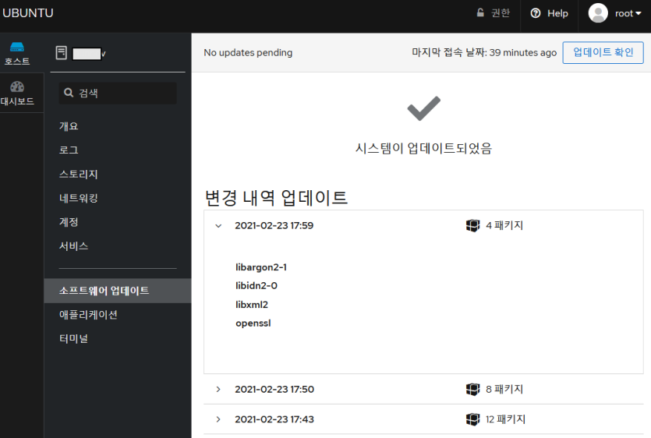The height and width of the screenshot is (438, 651).
Task: Select 소프트웨어 업데이트 in the sidebar
Action: [x=118, y=291]
